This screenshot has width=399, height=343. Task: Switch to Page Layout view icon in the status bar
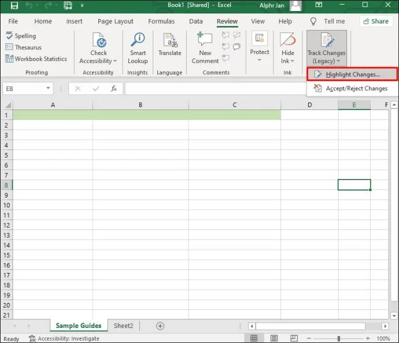[x=274, y=338]
